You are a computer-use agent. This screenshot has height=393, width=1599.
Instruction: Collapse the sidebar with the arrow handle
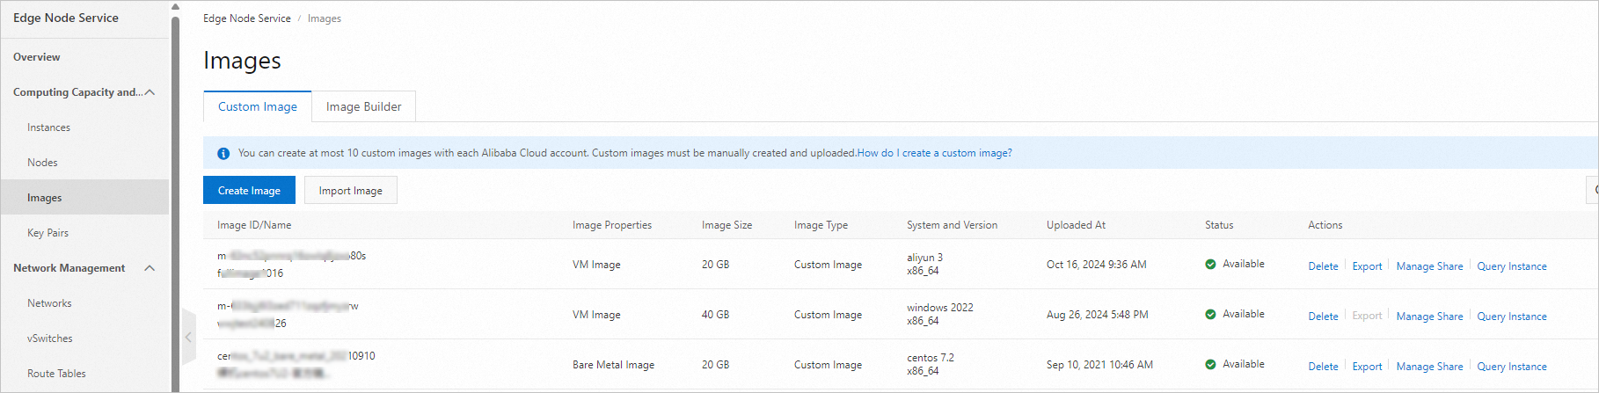click(188, 337)
